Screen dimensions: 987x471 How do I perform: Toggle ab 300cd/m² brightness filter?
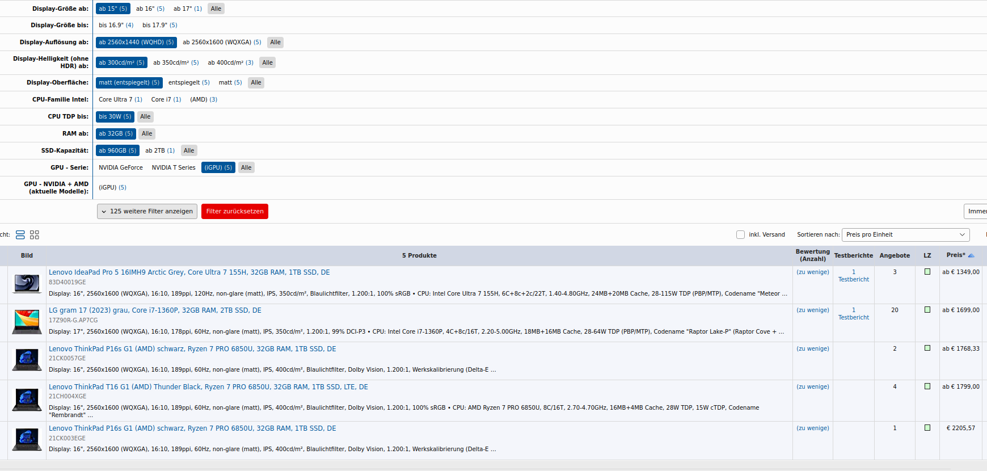coord(121,62)
